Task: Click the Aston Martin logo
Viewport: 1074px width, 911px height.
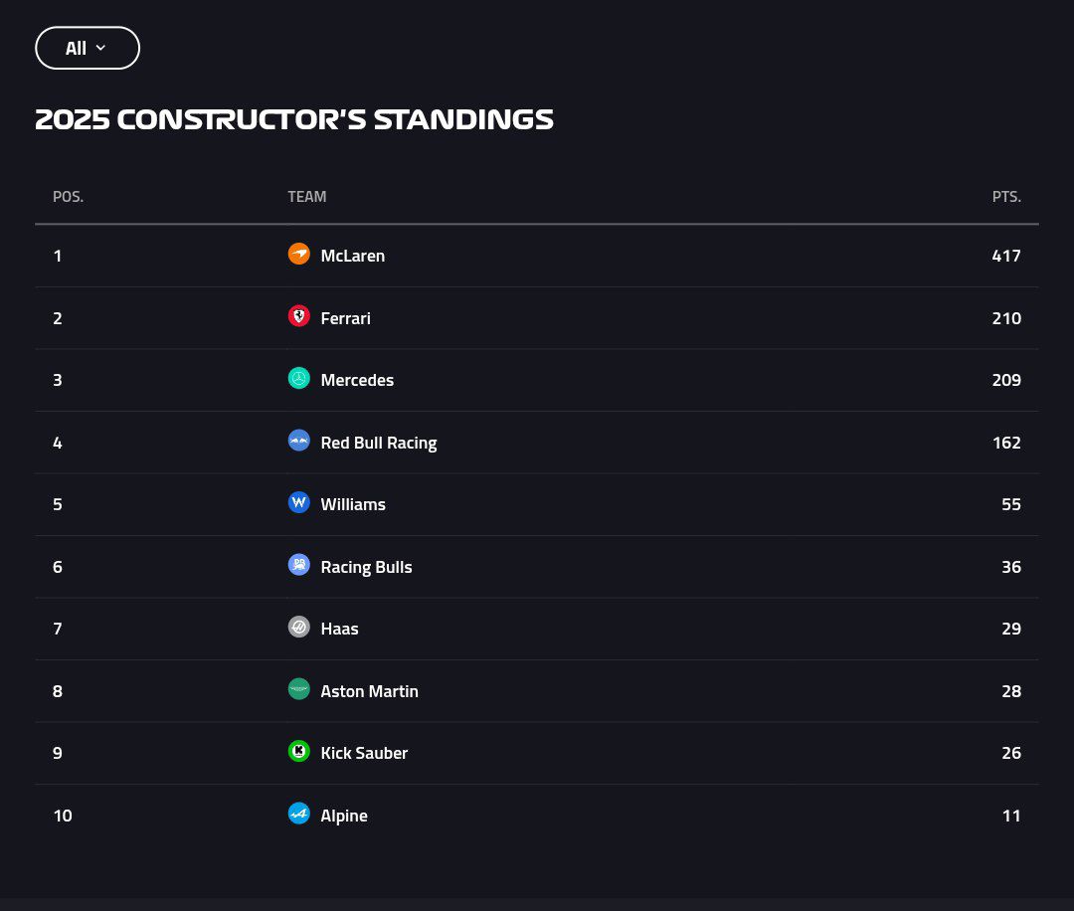Action: coord(298,689)
